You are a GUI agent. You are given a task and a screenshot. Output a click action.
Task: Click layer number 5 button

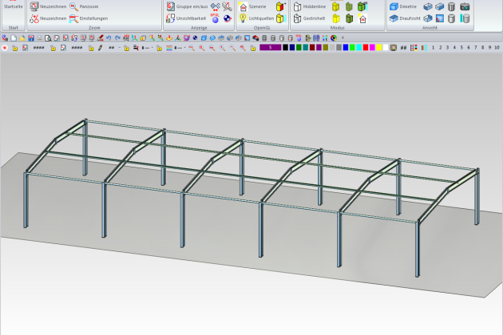click(462, 48)
